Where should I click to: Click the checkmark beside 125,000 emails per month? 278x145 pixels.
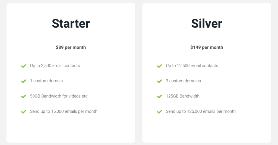[159, 112]
